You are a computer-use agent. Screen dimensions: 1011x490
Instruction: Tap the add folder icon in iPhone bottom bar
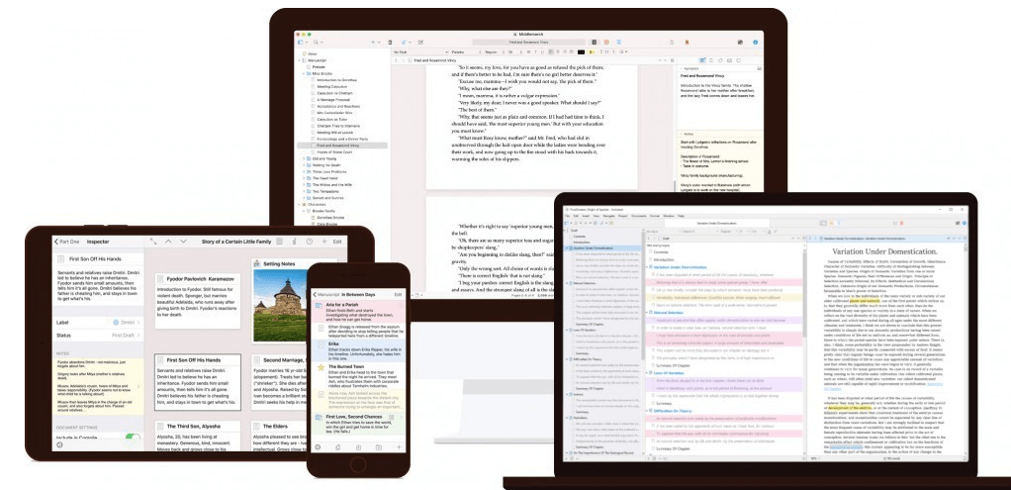click(379, 446)
